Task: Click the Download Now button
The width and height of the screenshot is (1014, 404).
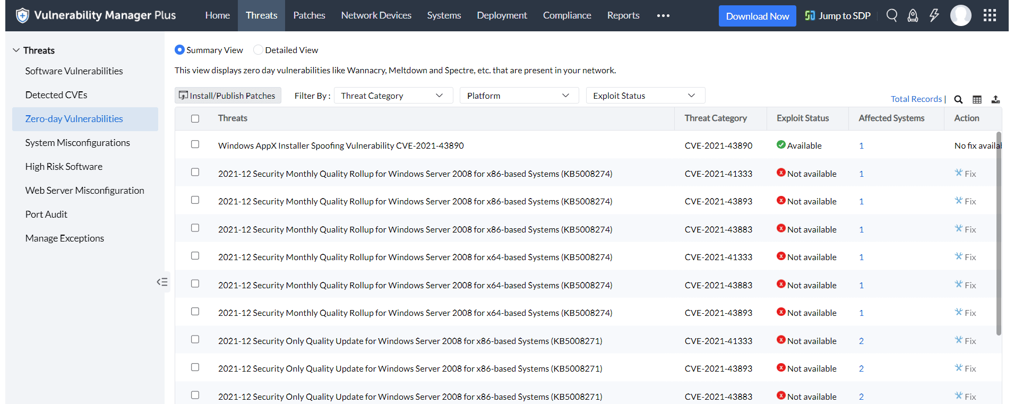Action: coord(757,16)
